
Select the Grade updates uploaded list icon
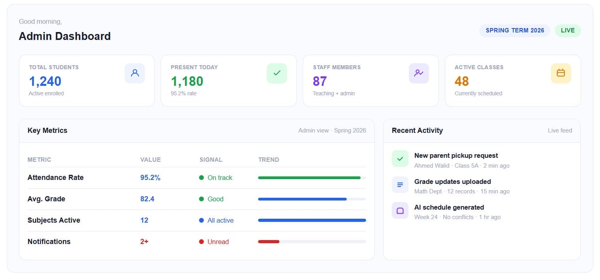coord(400,185)
